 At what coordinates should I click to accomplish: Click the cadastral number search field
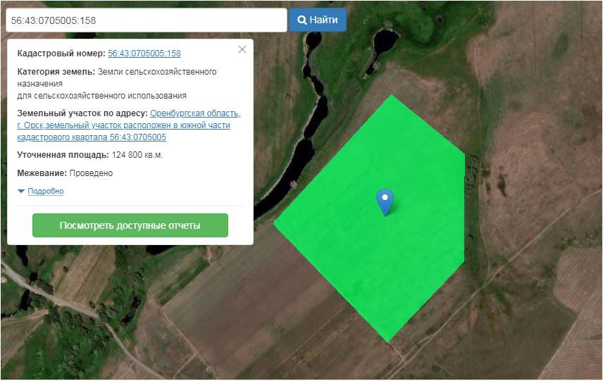click(x=146, y=20)
